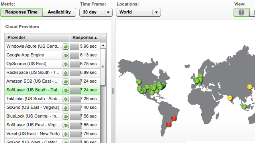Image resolution: width=255 pixels, height=143 pixels.
Task: Open details arrow for Windows Azure row
Action: [66, 46]
